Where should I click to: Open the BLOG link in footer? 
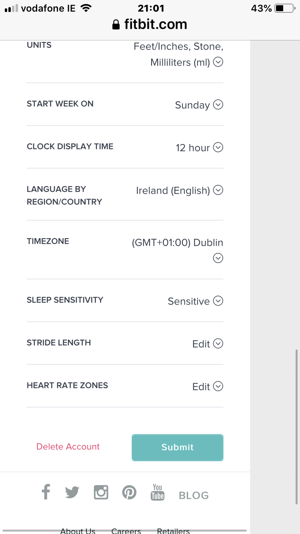point(194,496)
